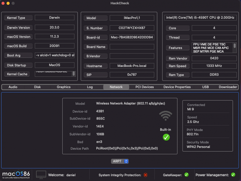
Task: Click the Speed value 2.5 Ghz
Action: [193, 122]
